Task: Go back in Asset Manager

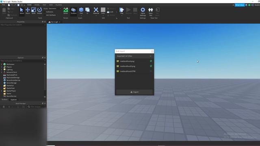Action: pos(9,107)
